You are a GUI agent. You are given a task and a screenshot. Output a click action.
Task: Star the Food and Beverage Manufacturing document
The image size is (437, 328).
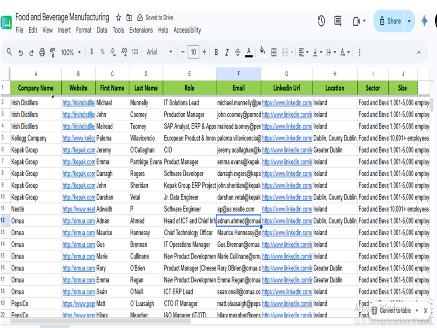[x=118, y=17]
